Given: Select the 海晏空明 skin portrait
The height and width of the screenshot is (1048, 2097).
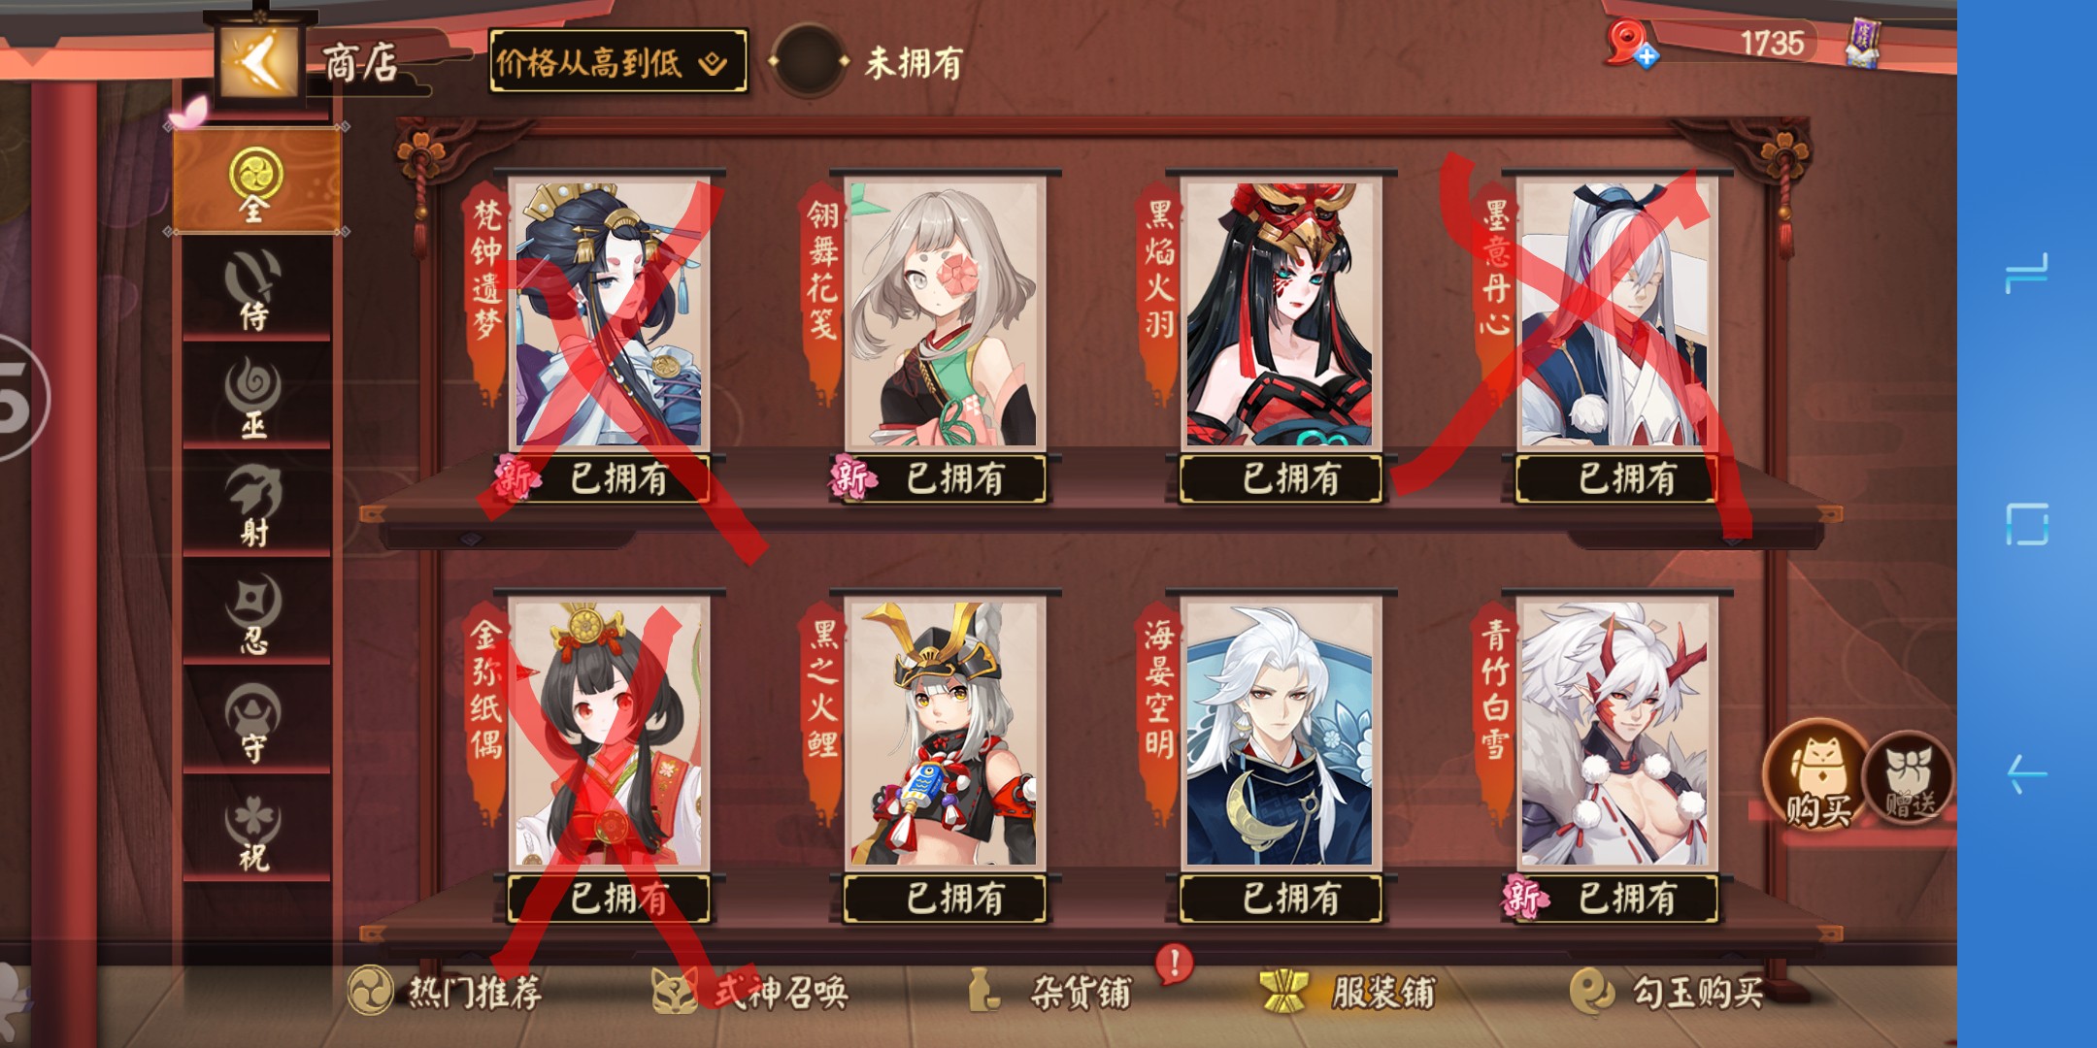Looking at the screenshot, I should pos(1280,733).
